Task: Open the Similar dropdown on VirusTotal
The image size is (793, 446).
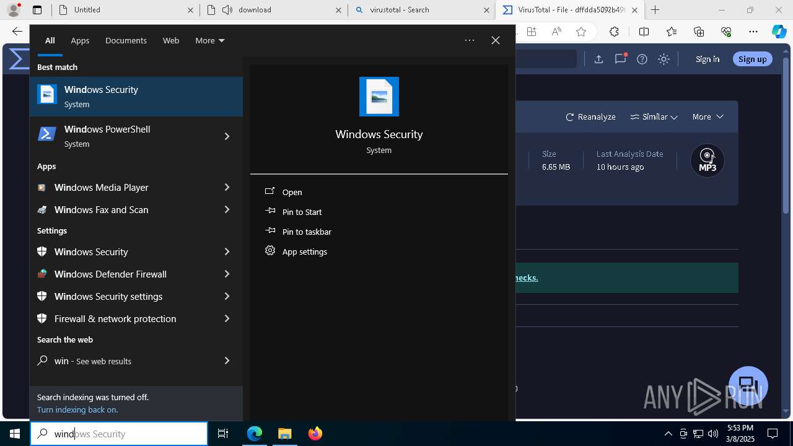Action: (x=654, y=116)
